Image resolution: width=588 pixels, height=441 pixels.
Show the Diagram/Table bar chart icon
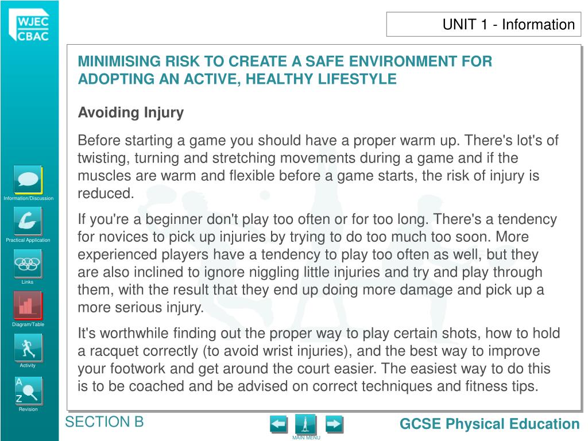28,305
